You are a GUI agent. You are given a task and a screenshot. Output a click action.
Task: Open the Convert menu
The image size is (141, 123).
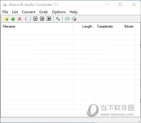[28, 12]
